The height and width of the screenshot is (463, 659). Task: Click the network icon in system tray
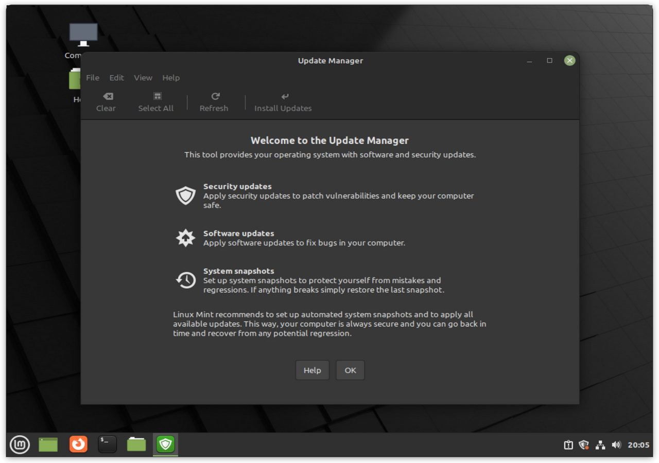click(600, 445)
